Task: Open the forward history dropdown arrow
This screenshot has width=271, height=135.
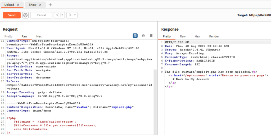Action: [75, 15]
